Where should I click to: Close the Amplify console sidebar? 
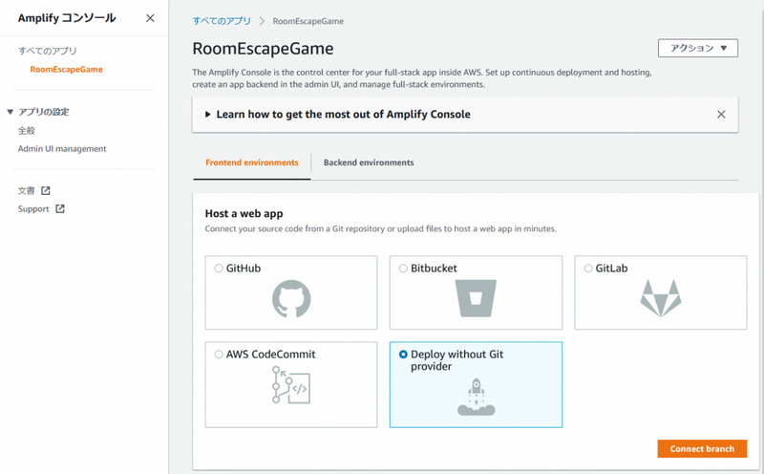click(x=150, y=18)
